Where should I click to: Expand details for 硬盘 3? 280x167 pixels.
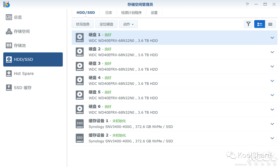point(272,66)
